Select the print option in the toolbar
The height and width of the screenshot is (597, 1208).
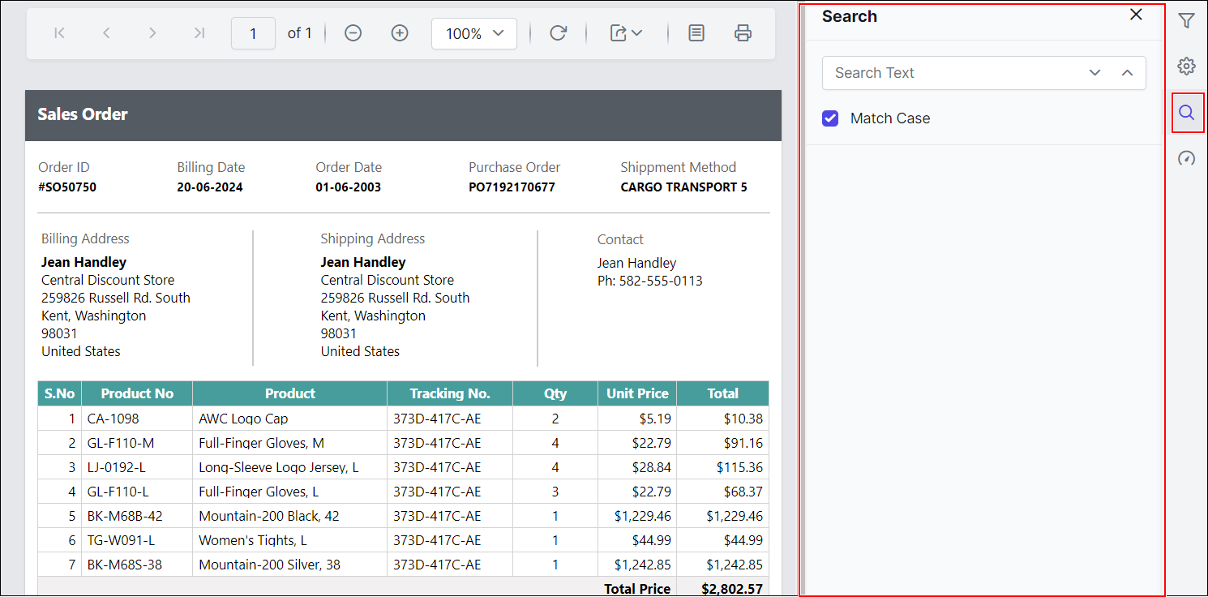[x=743, y=33]
